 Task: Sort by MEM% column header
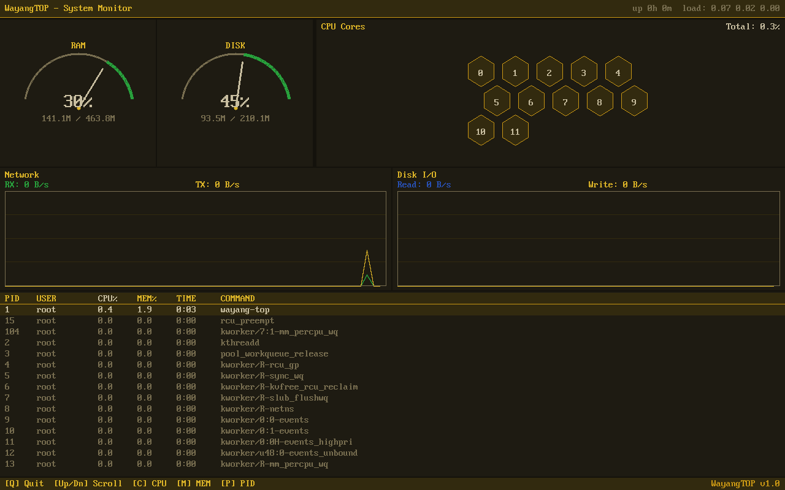147,298
